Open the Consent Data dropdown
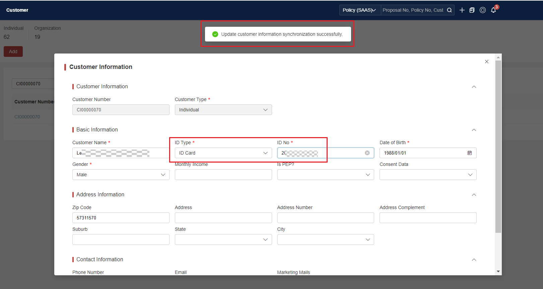The height and width of the screenshot is (289, 543). coord(428,175)
